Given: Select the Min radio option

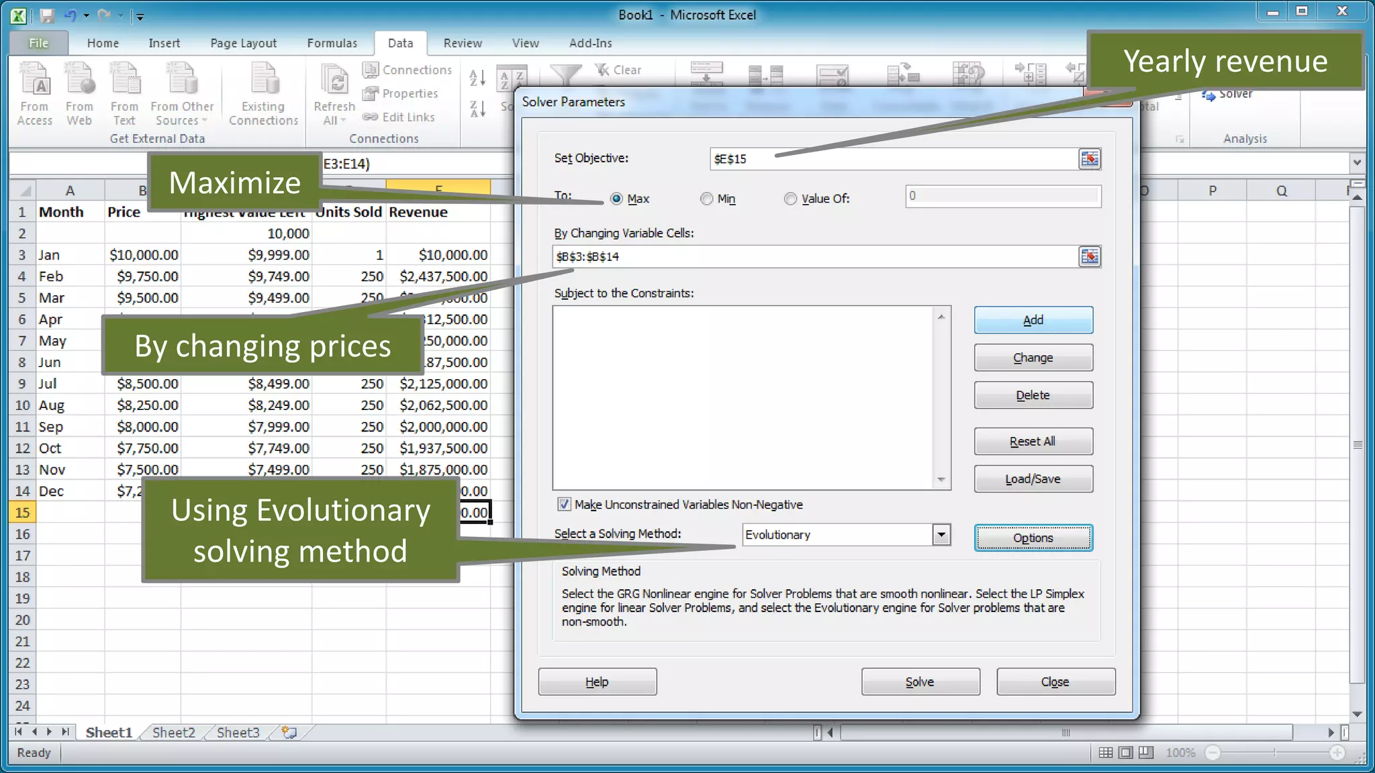Looking at the screenshot, I should [706, 199].
